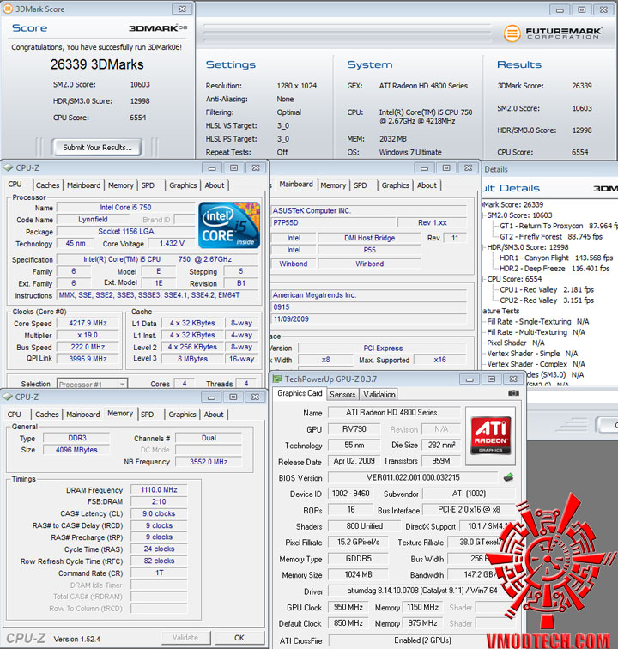Switch to Validation tab in GPU-Z
The width and height of the screenshot is (618, 649).
(x=379, y=394)
